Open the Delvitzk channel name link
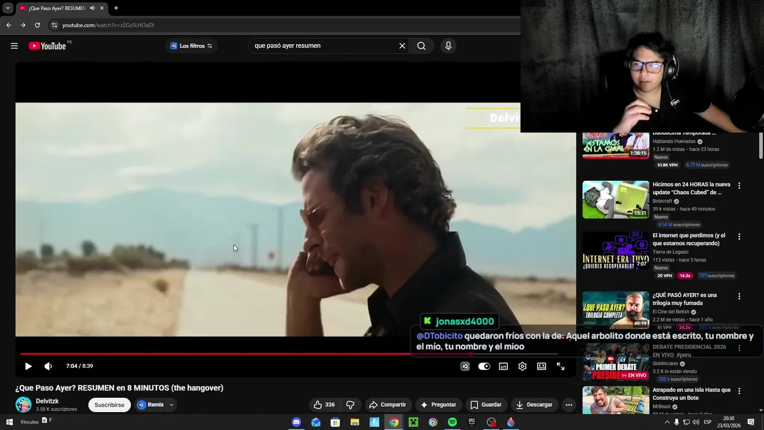 point(47,401)
